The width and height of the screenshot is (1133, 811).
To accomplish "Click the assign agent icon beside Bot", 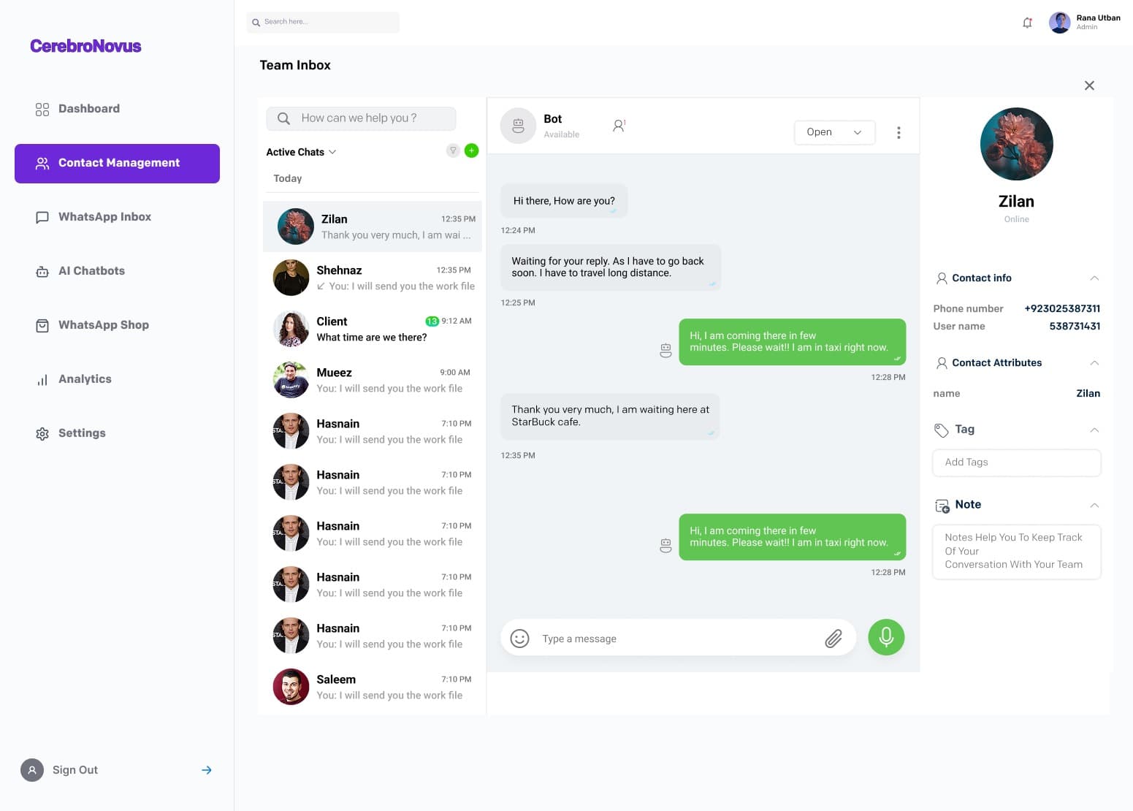I will (x=618, y=125).
